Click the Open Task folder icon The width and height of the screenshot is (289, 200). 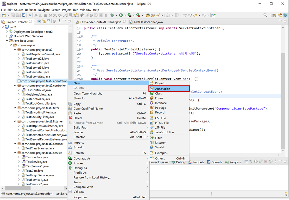pos(153,15)
